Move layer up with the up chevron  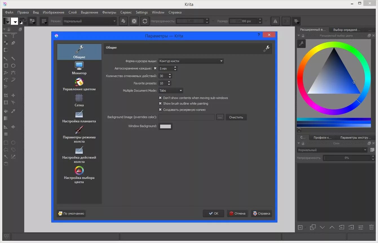click(332, 227)
